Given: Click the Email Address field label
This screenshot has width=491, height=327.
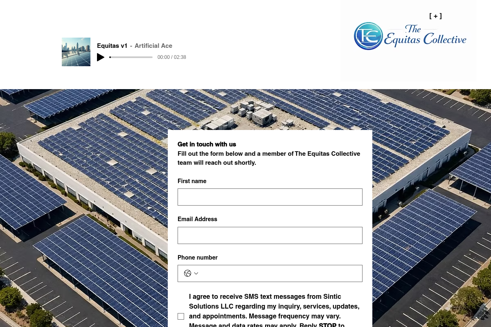Looking at the screenshot, I should pyautogui.click(x=197, y=219).
